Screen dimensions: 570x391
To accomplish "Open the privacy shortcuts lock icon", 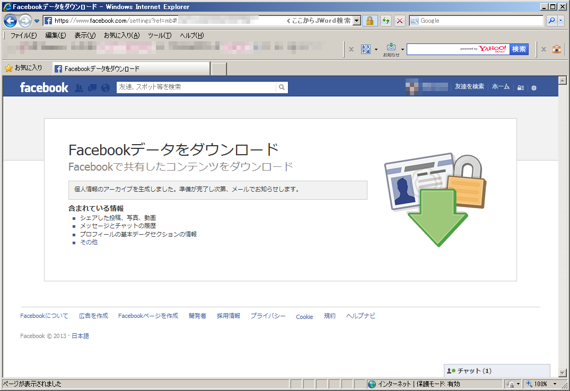I will click(521, 87).
